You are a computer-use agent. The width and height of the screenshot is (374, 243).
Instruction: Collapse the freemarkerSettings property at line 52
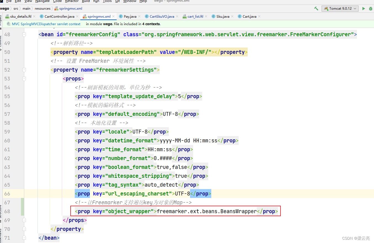click(24, 70)
